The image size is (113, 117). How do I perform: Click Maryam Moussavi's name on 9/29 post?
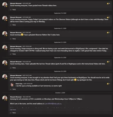[x=16, y=75]
